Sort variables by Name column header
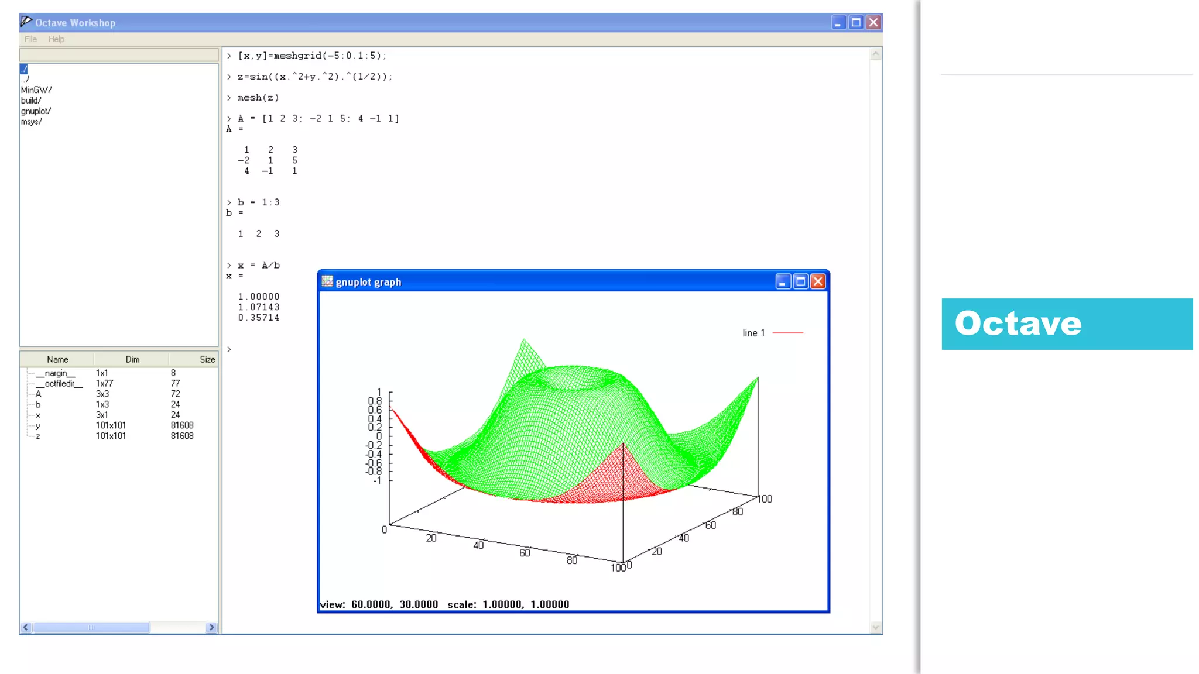 pos(57,359)
